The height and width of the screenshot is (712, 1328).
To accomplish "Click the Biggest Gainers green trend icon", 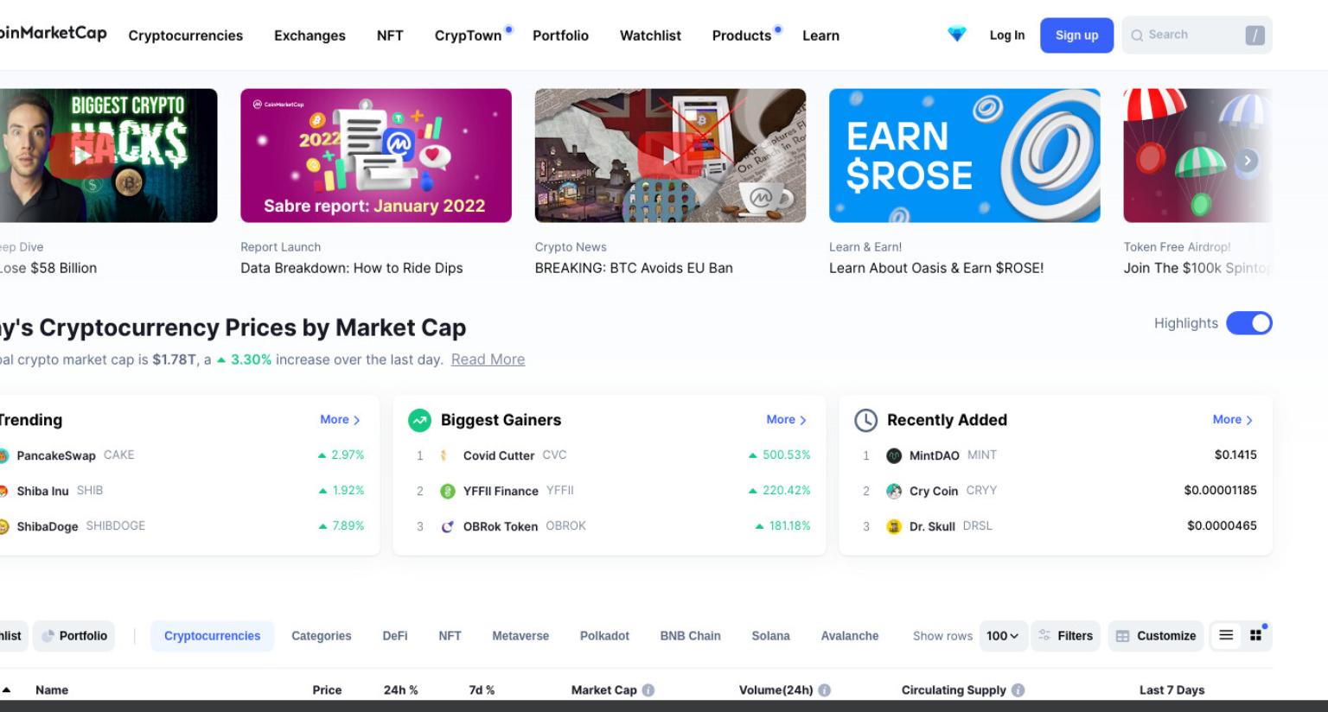I will (419, 420).
